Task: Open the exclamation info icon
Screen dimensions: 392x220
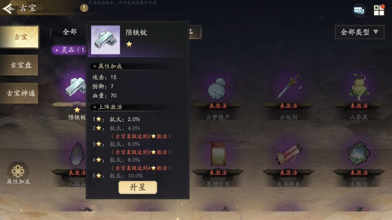Action: (x=84, y=8)
